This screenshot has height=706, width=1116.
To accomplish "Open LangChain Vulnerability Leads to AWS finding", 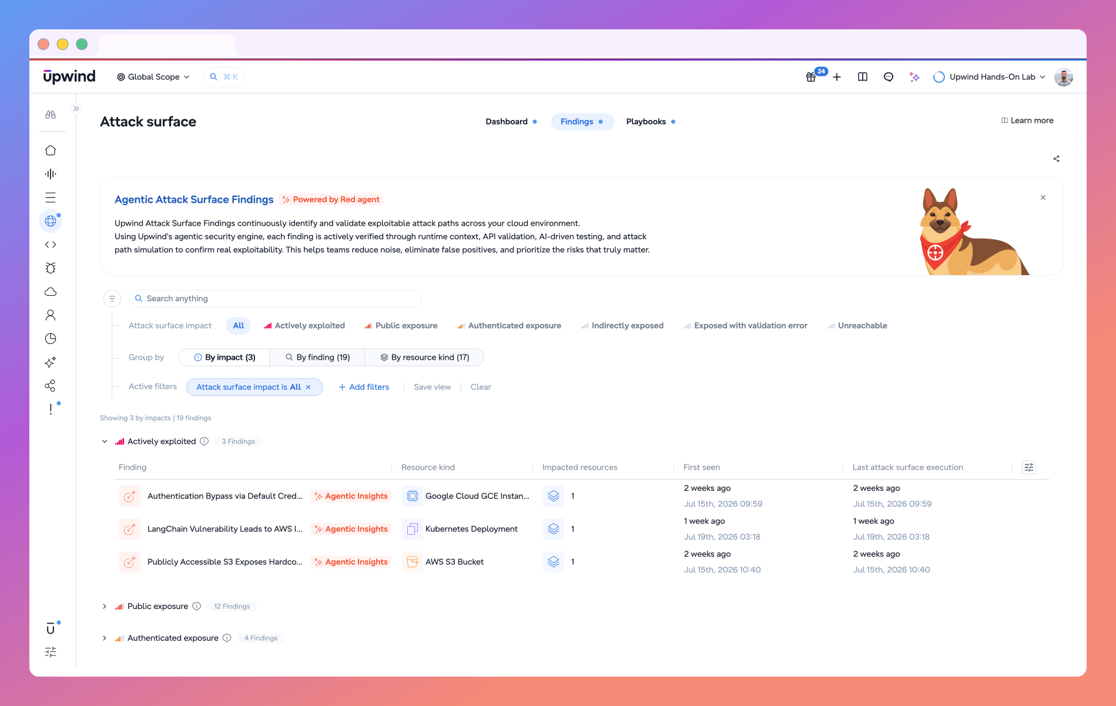I will coord(225,529).
